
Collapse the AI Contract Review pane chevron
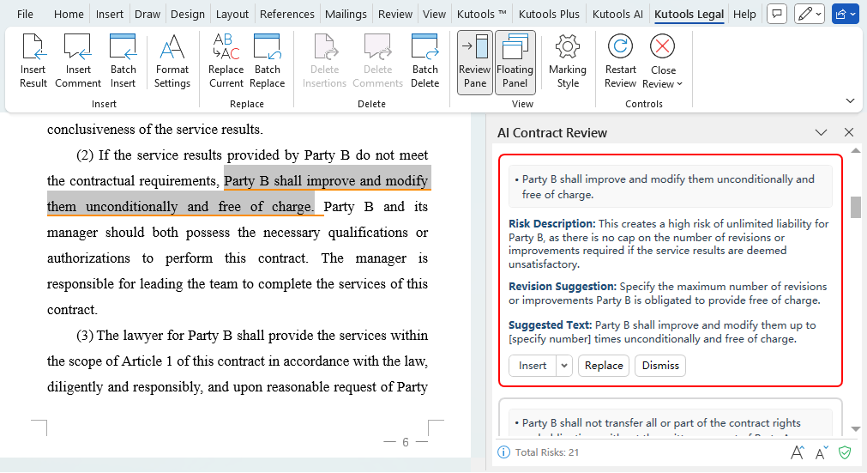tap(821, 133)
